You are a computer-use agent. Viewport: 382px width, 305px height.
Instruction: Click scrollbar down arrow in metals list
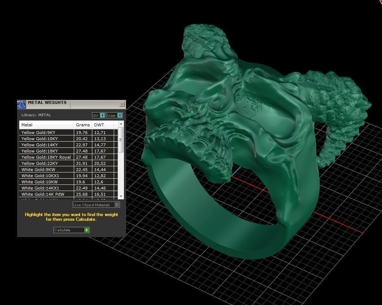121,196
